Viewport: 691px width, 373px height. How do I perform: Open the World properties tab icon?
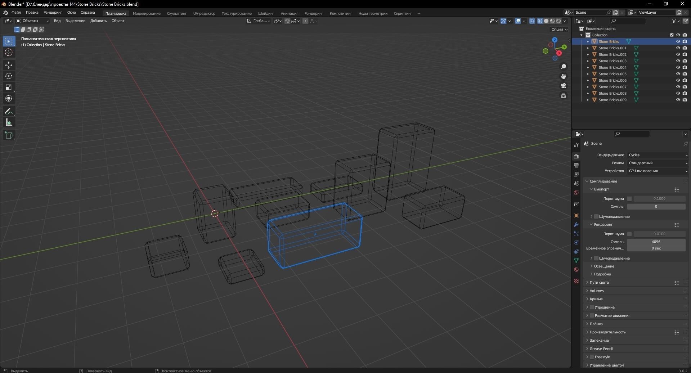pyautogui.click(x=576, y=193)
